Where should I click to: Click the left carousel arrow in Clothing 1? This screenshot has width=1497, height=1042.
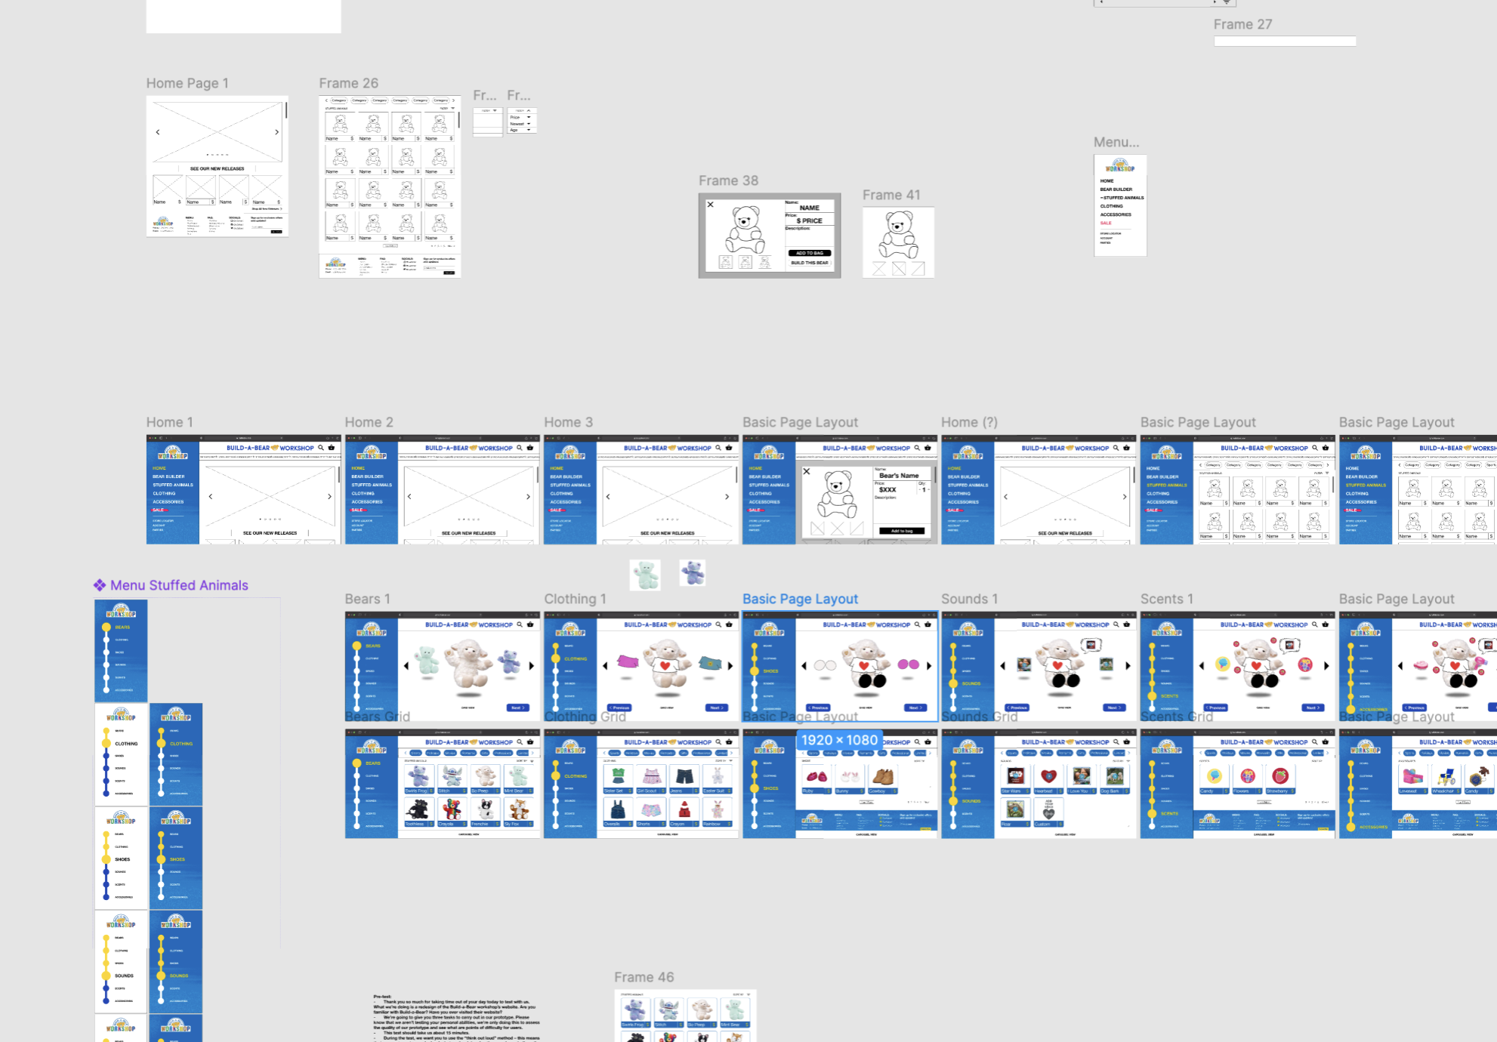coord(605,666)
